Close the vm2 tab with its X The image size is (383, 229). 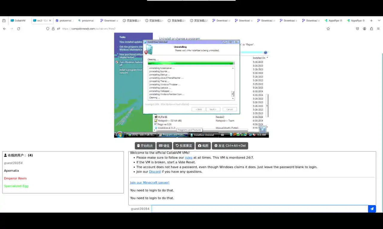coord(50,21)
